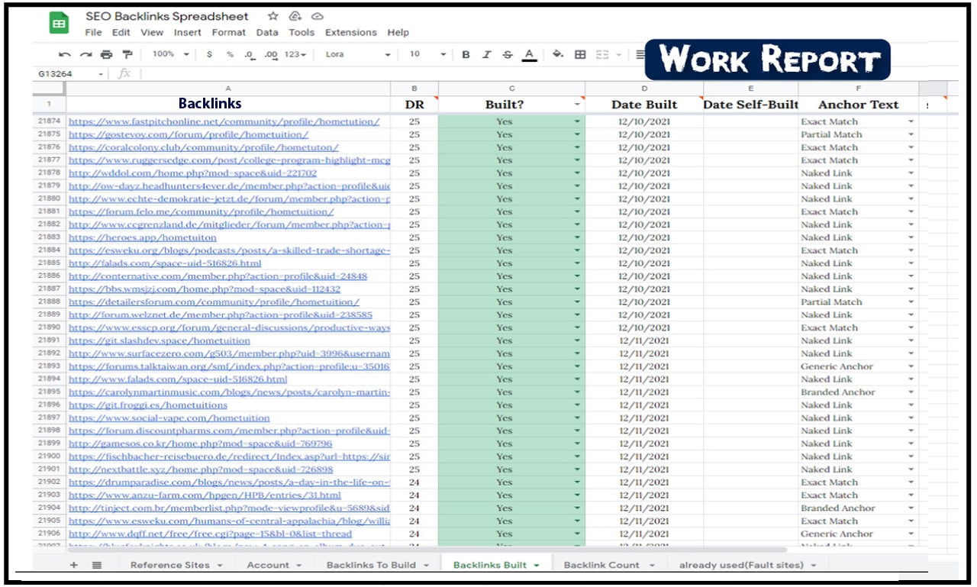This screenshot has height=587, width=977.
Task: Apply currency format to selection
Action: (209, 54)
